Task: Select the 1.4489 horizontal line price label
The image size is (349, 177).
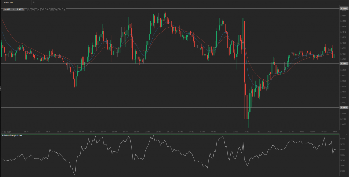Action: click(x=344, y=108)
